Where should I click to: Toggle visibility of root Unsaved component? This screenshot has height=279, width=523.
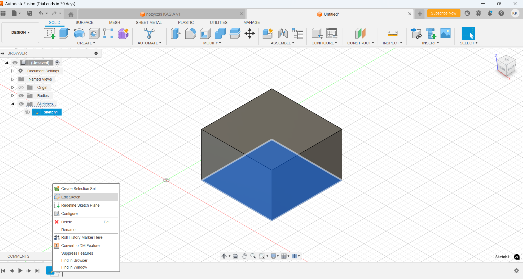(15, 63)
